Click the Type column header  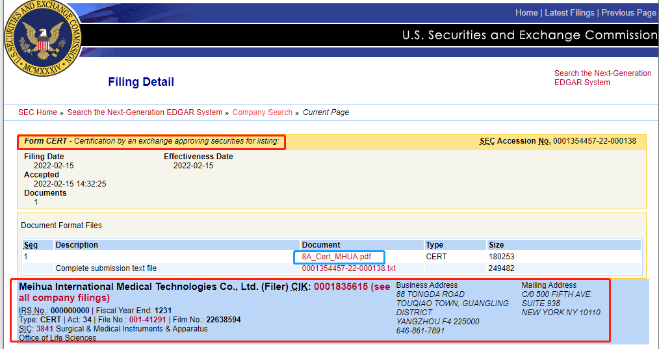click(x=435, y=245)
